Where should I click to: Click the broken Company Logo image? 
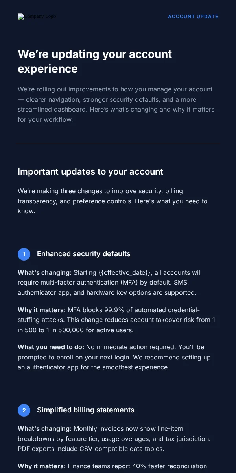click(x=37, y=17)
